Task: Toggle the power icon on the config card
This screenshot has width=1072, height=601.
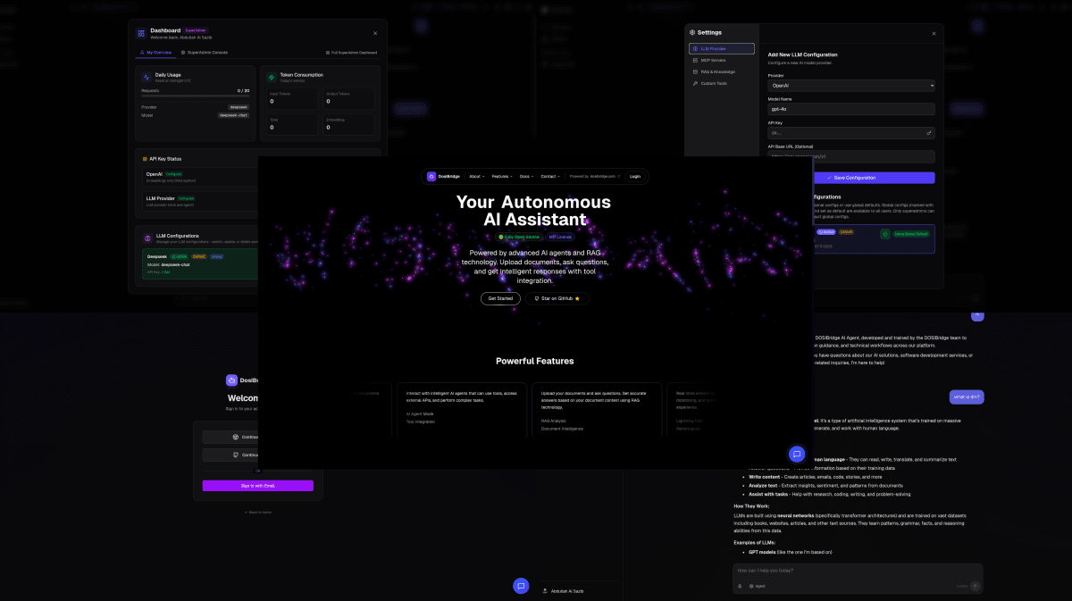Action: pos(885,234)
